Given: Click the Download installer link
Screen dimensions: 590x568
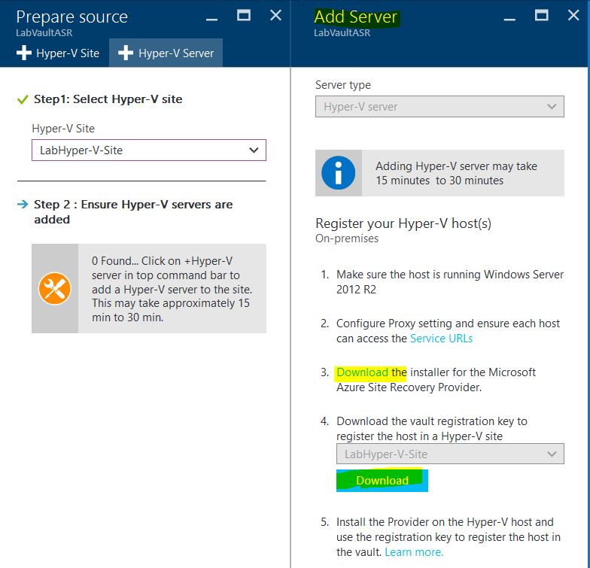Looking at the screenshot, I should (362, 372).
